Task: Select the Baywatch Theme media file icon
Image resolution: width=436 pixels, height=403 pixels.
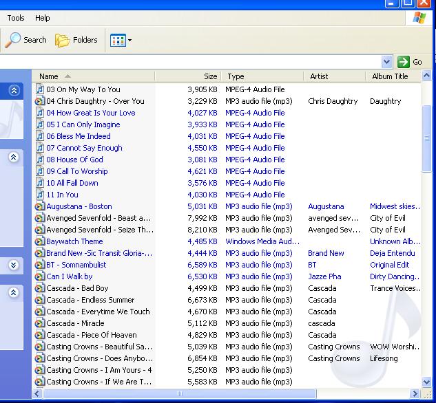Action: pyautogui.click(x=39, y=241)
